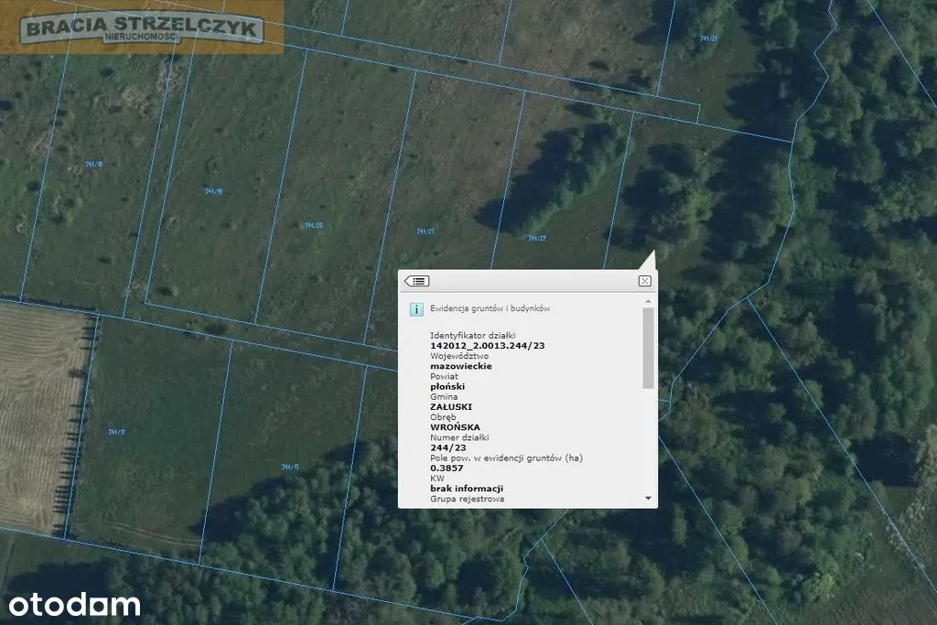
Task: Select parcel labeled 244/17 on map
Action: [x=116, y=432]
